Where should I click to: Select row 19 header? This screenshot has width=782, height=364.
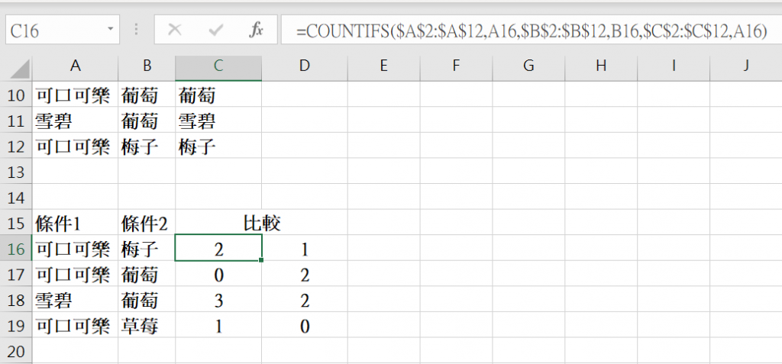coord(17,326)
